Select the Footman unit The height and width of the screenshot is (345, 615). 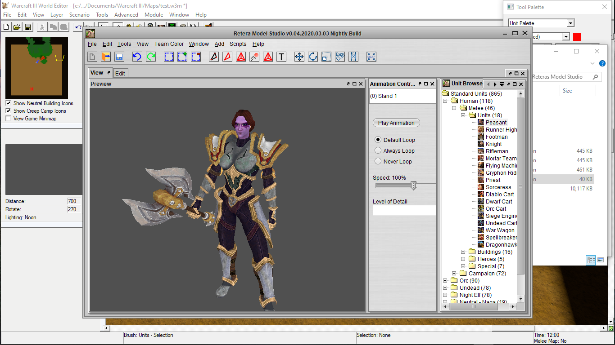click(497, 137)
